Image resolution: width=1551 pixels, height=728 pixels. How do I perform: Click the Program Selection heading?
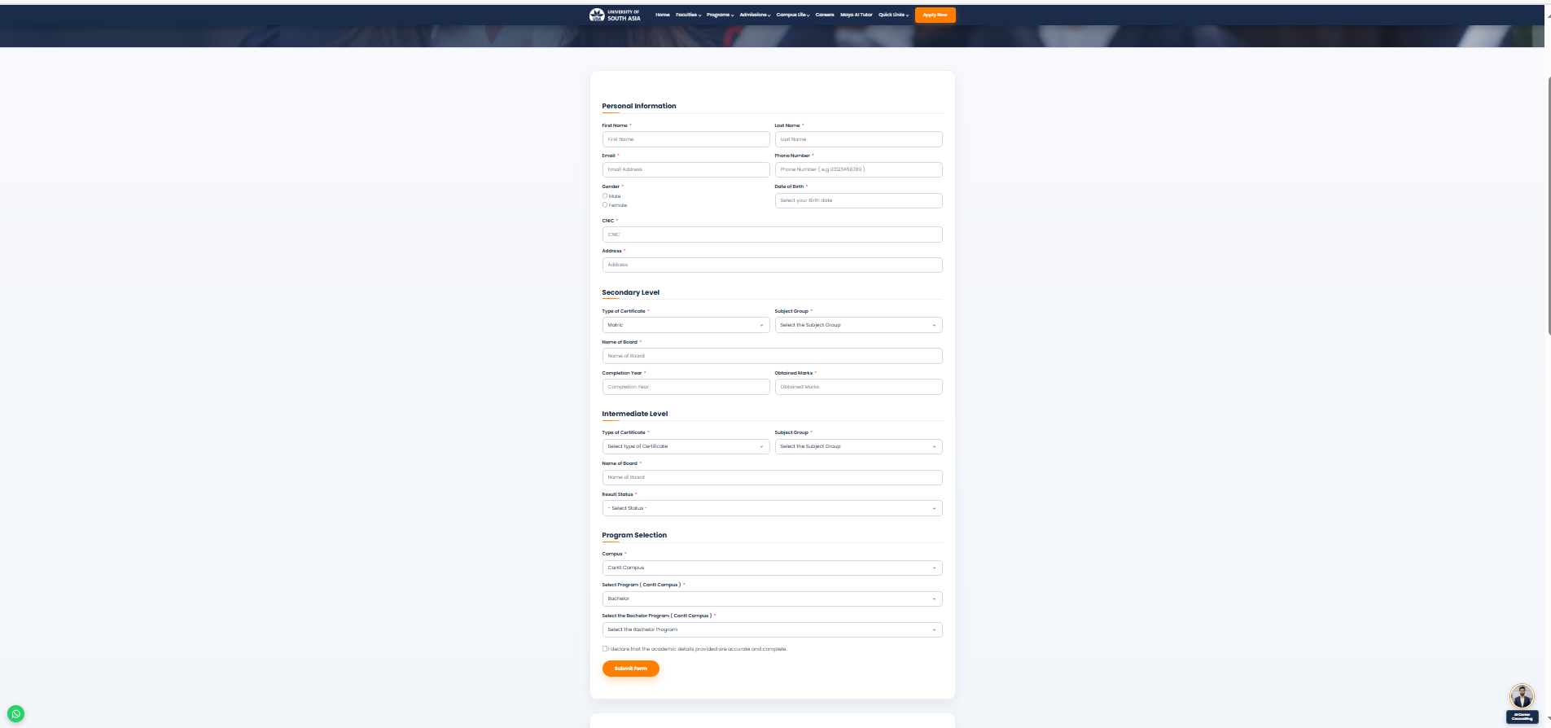(x=634, y=535)
